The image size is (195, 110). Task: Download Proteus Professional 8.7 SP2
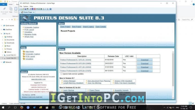pyautogui.click(x=145, y=60)
